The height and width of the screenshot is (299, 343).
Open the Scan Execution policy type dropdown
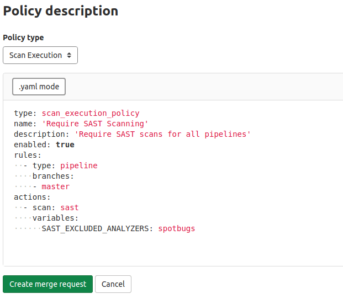click(x=40, y=55)
